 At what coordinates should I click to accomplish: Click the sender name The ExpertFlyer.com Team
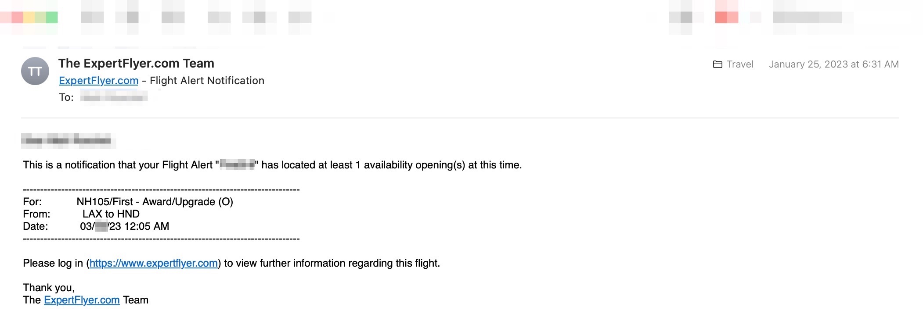point(136,63)
